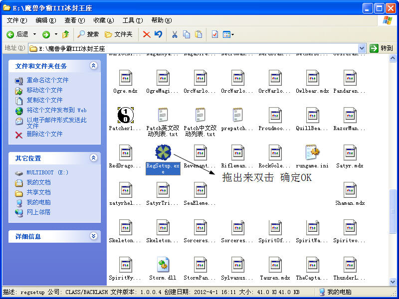399x299 pixels.
Task: Click 将这个文件发布到 Web link
Action: click(56, 110)
